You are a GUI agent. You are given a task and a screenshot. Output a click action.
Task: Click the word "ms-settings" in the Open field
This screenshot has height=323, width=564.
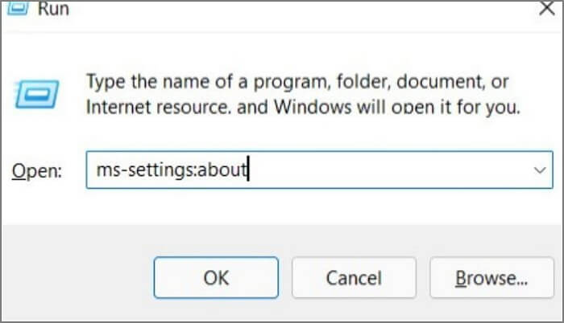pos(131,171)
